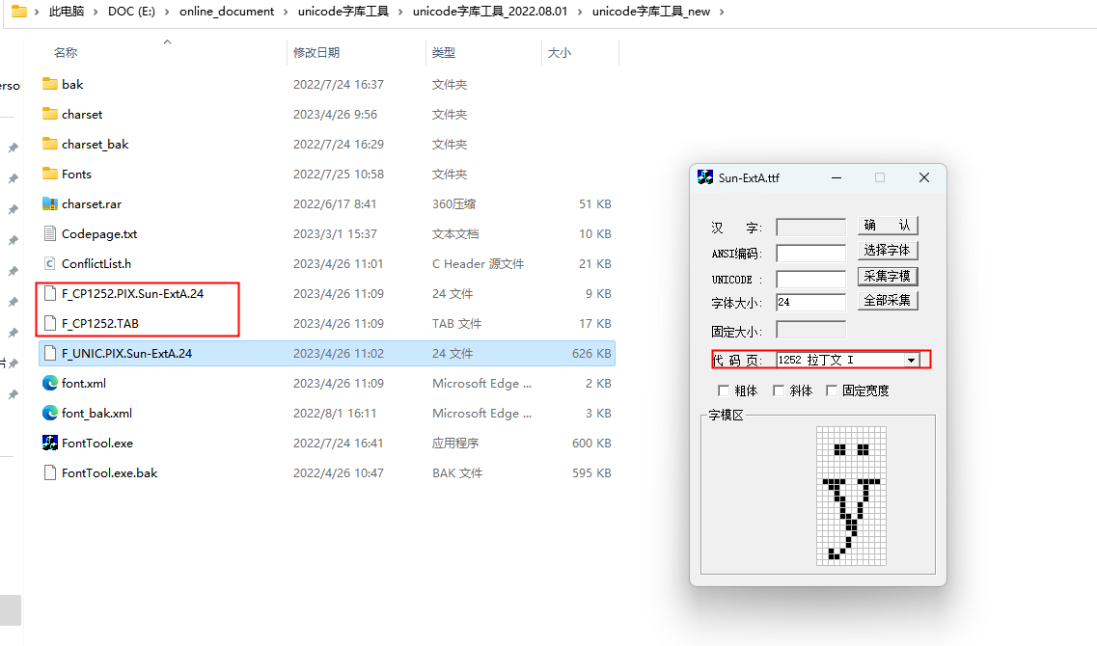
Task: Click the charset folder icon
Action: pyautogui.click(x=49, y=114)
